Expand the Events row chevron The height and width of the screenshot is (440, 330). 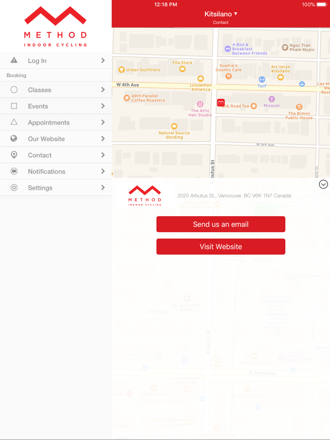coord(103,106)
